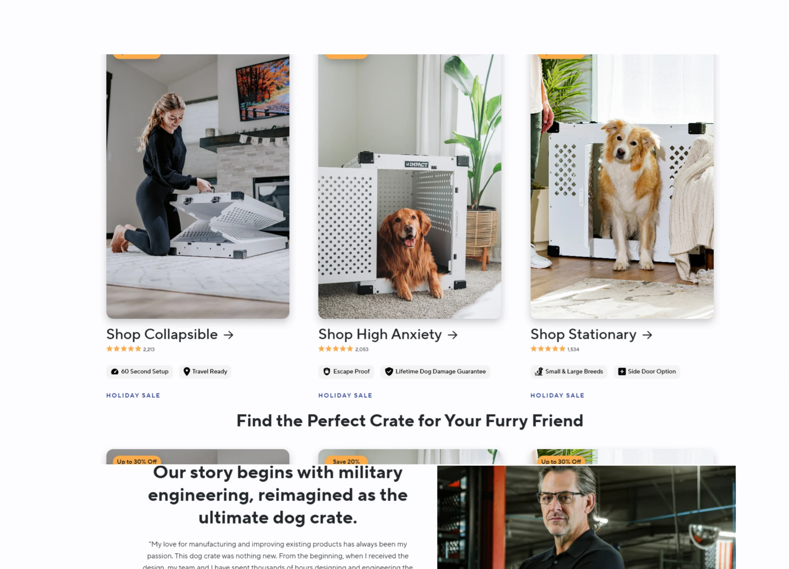Image resolution: width=789 pixels, height=569 pixels.
Task: Click the Side Door Option plus icon
Action: (x=621, y=371)
